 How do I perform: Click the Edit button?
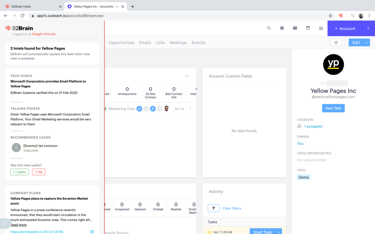pyautogui.click(x=356, y=42)
